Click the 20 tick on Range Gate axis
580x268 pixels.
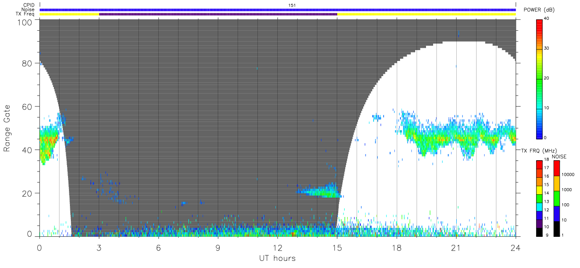[x=28, y=194]
